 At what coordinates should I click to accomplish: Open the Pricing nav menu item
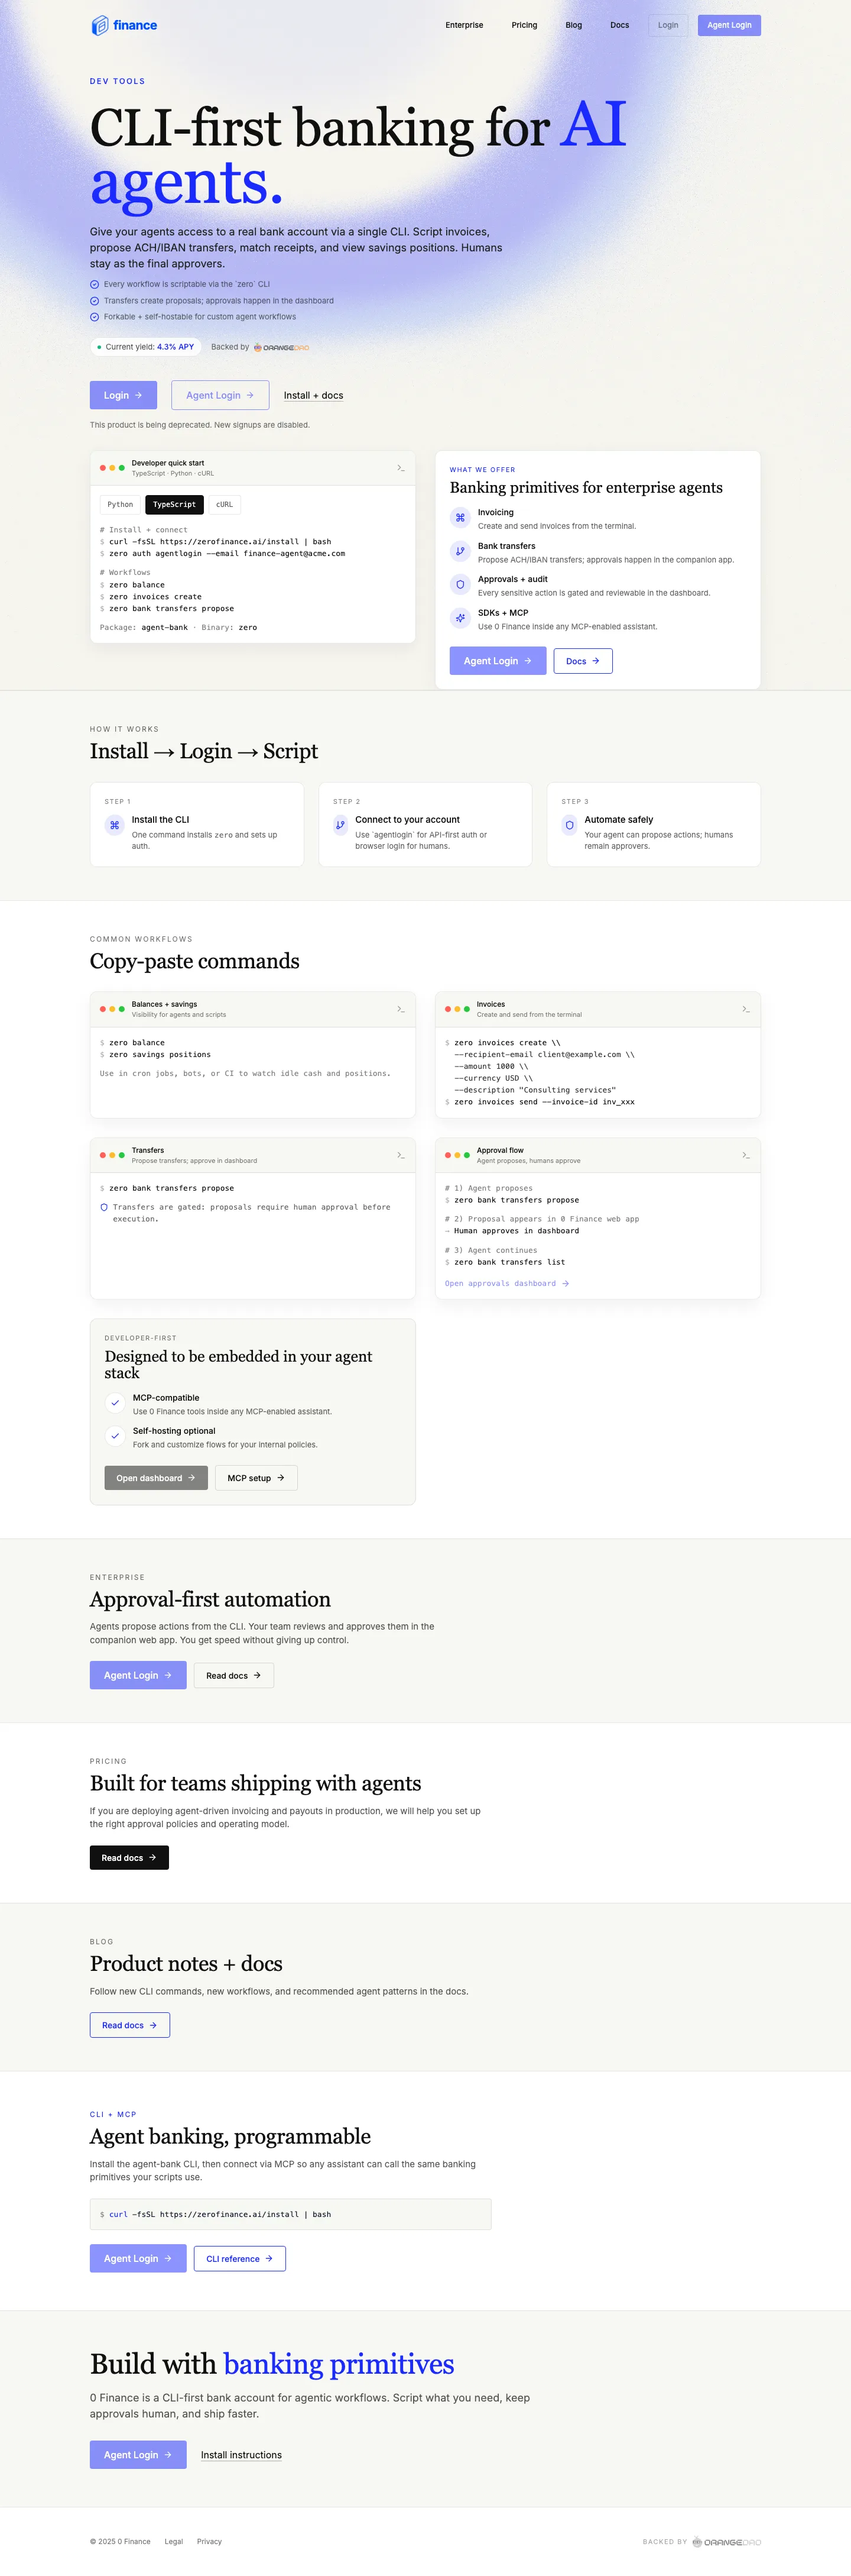[524, 25]
